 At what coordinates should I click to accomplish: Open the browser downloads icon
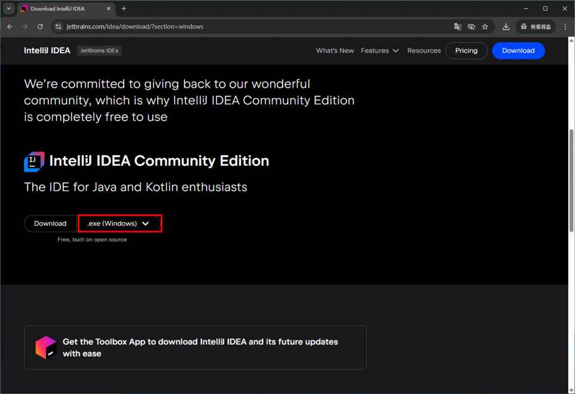click(506, 26)
